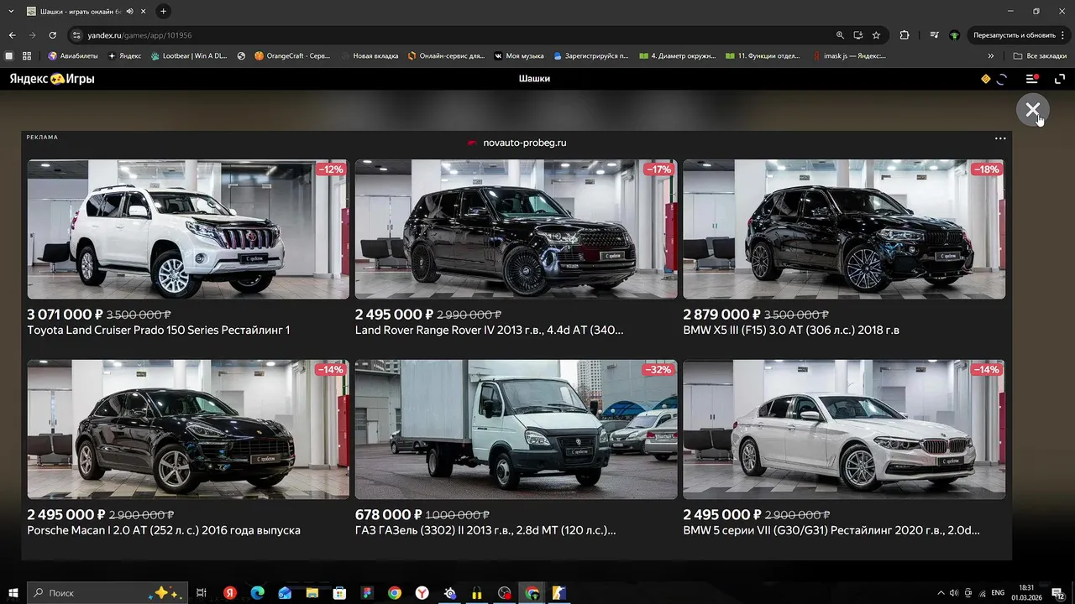Open Task View on the taskbar
The image size is (1075, 604).
(x=202, y=593)
